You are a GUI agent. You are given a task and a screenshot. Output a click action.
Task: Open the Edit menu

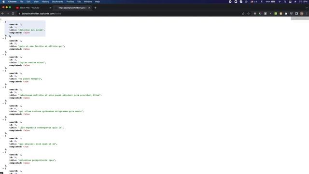(x=28, y=1)
